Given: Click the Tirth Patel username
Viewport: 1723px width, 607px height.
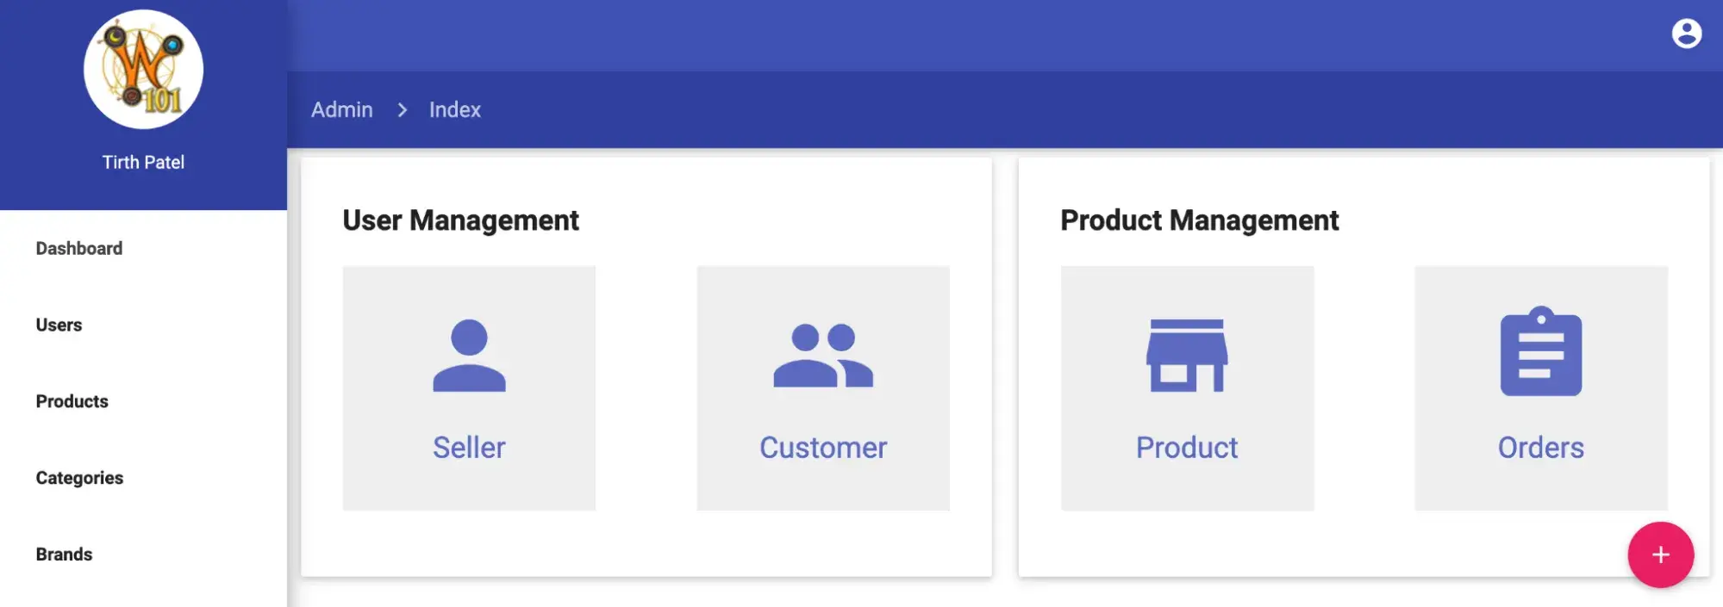Looking at the screenshot, I should [143, 163].
